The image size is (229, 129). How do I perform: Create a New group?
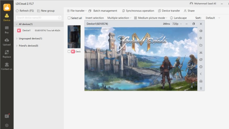click(46, 11)
